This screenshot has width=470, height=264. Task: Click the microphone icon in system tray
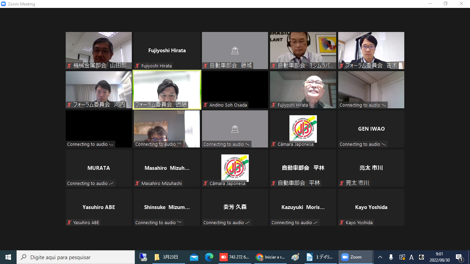click(391, 257)
